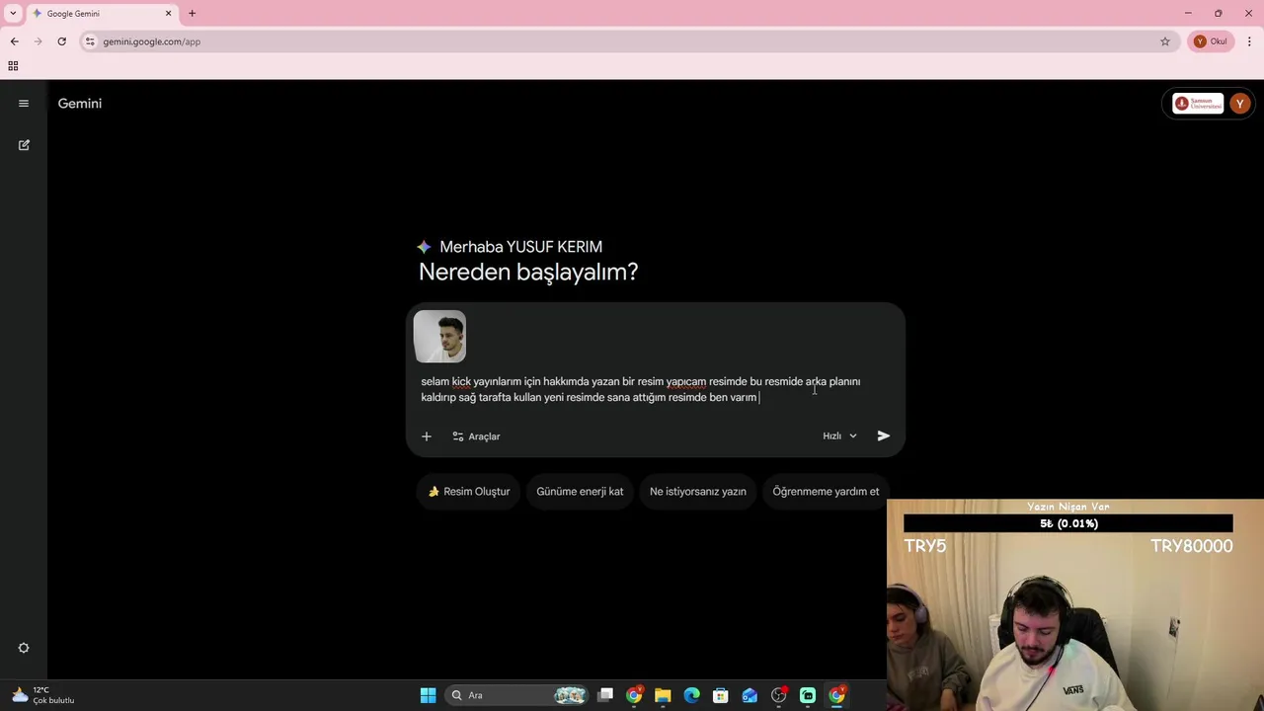Screen dimensions: 1264x711
Task: View site information icon in address bar
Action: (90, 41)
